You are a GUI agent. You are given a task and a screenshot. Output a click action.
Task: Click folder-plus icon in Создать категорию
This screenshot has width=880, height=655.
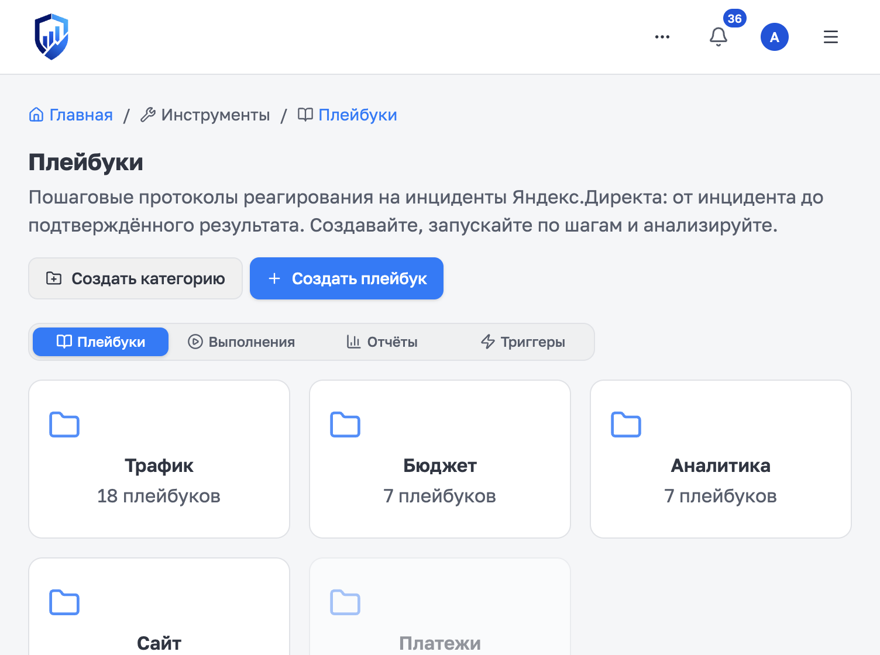(x=54, y=278)
